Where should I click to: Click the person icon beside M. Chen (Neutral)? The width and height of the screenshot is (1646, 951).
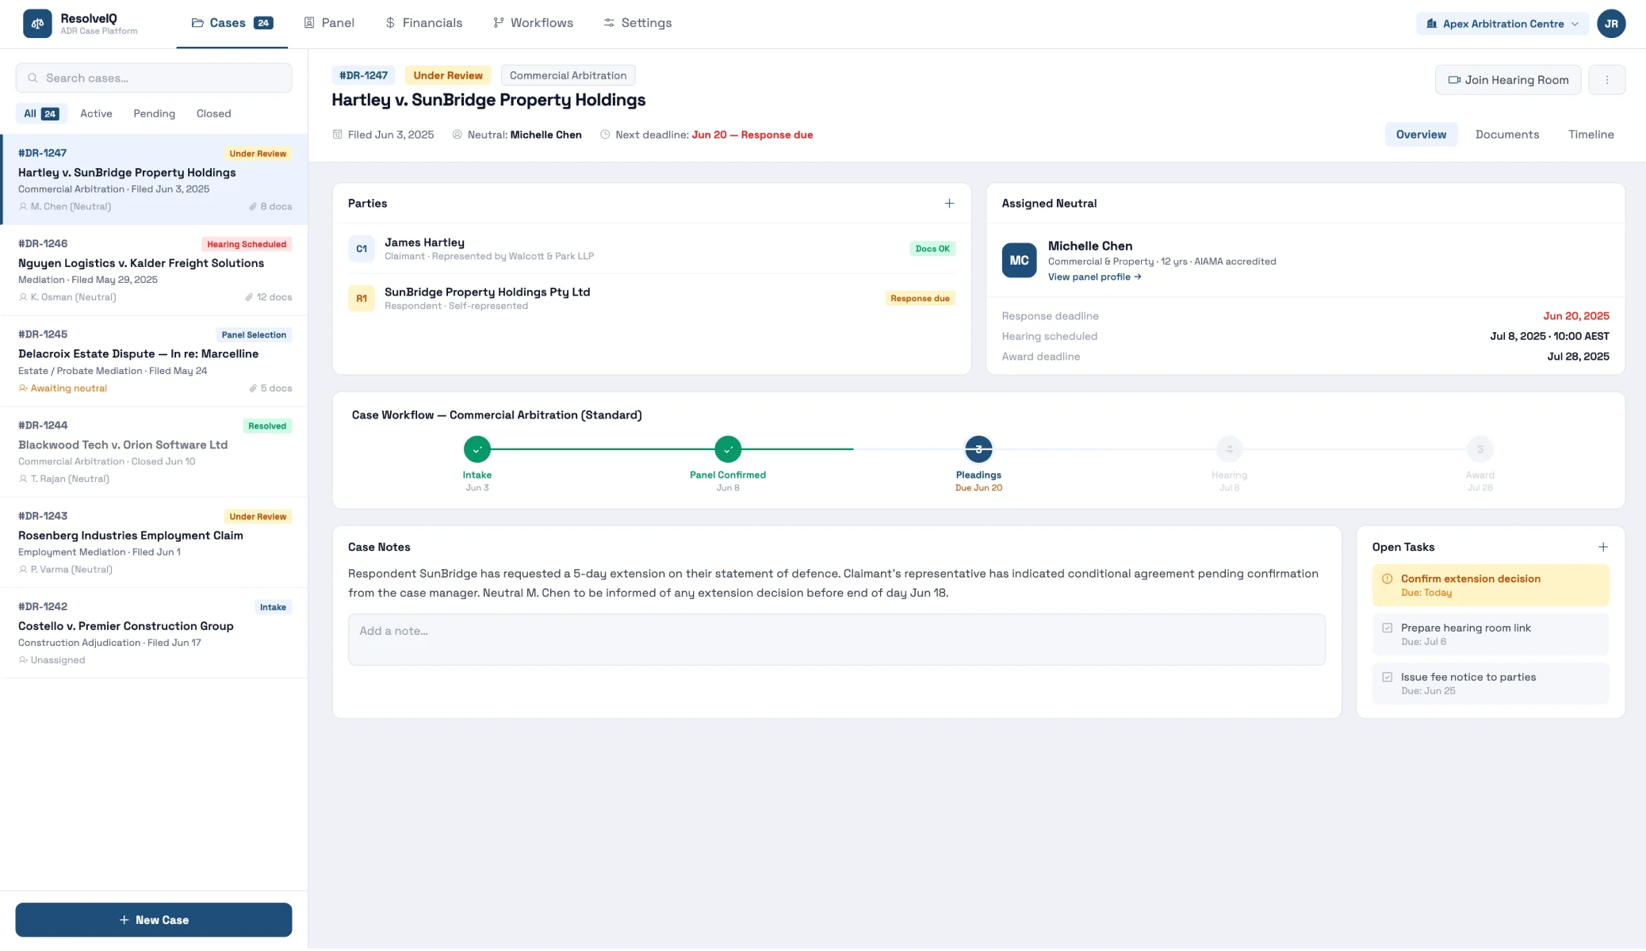coord(23,207)
